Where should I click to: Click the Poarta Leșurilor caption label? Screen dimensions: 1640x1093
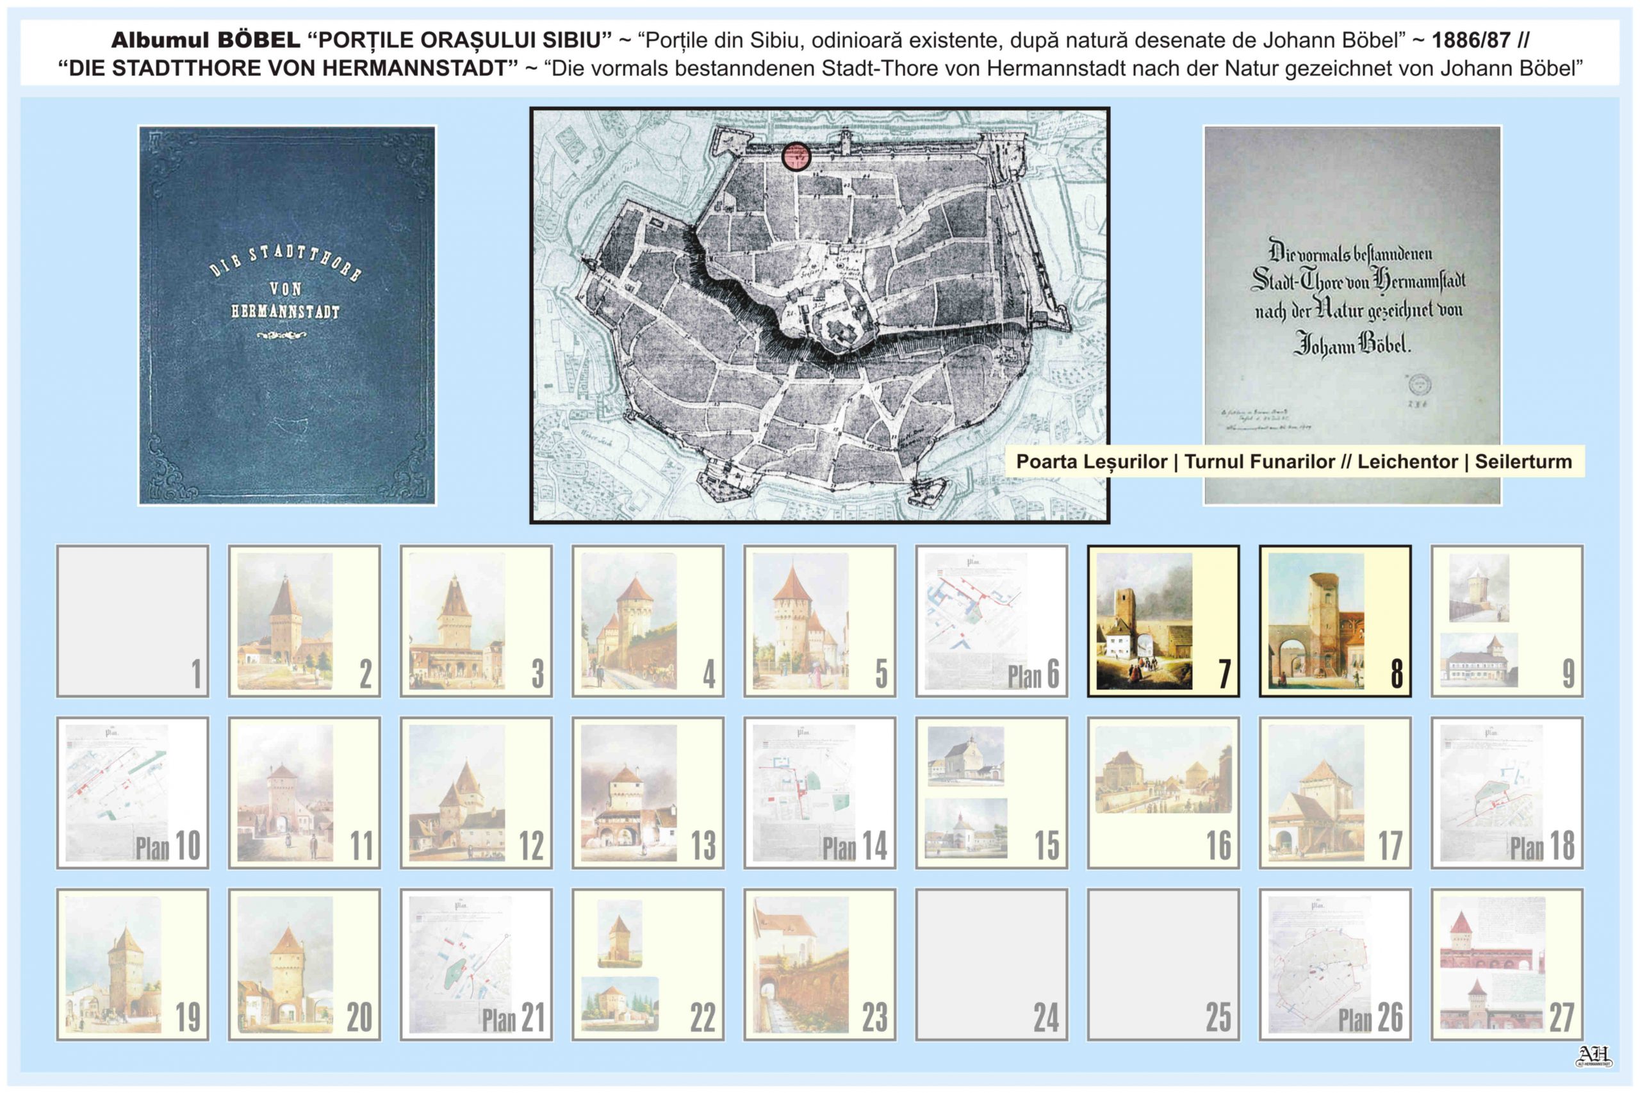[1293, 461]
